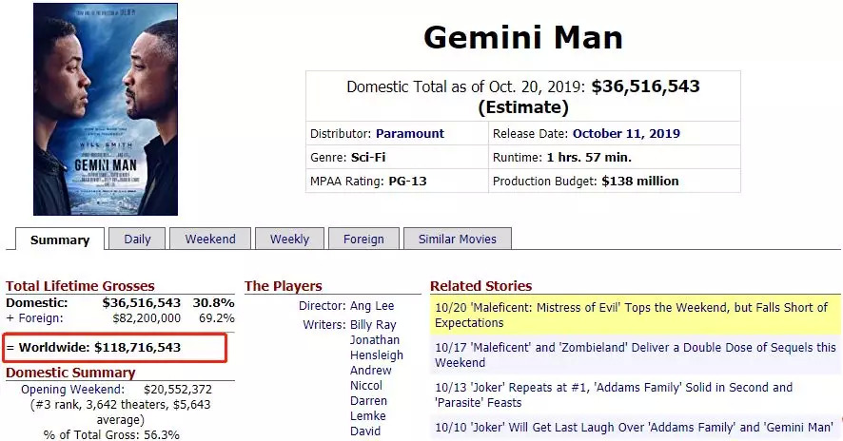
Task: Open director Ang Lee's page
Action: 373,306
